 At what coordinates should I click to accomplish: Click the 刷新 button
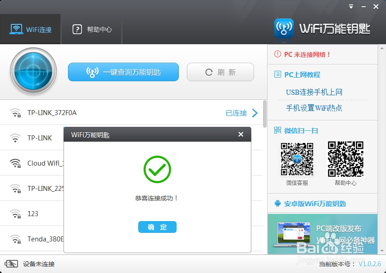click(x=220, y=72)
